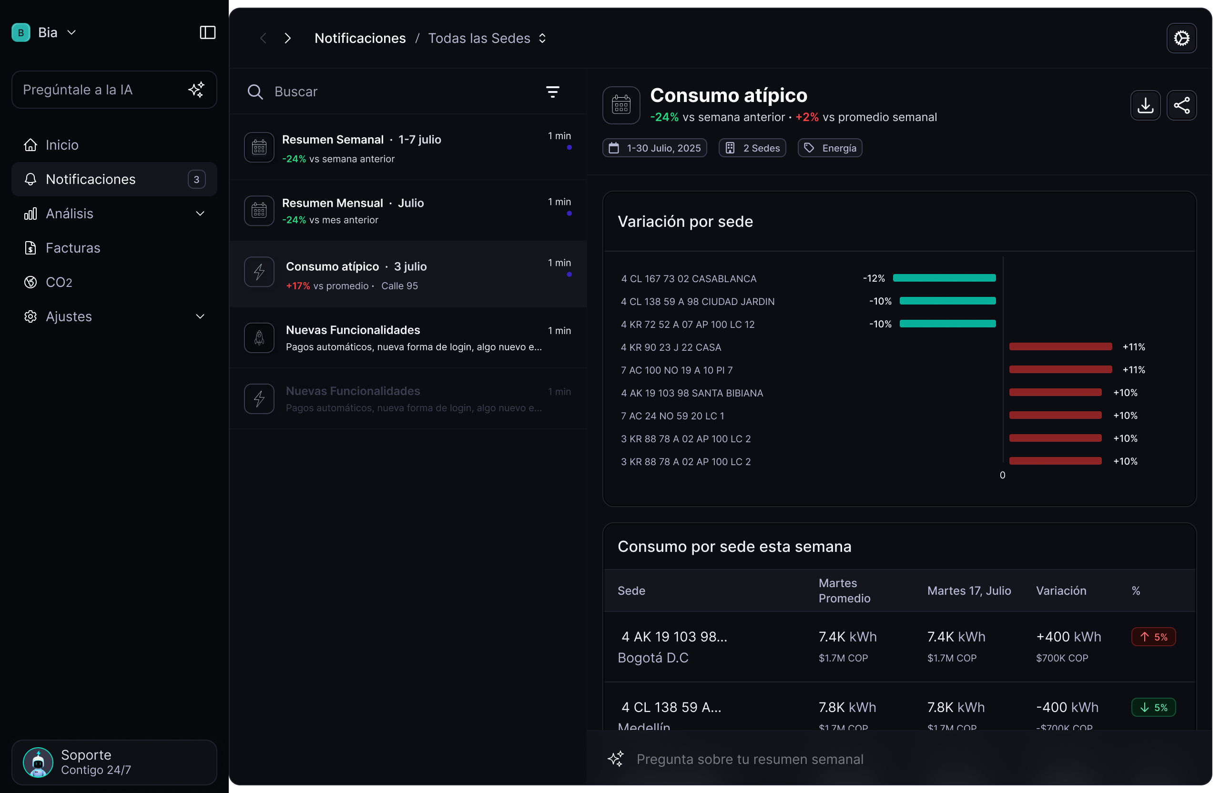Click the 2 Sedes filter tag

coord(752,148)
